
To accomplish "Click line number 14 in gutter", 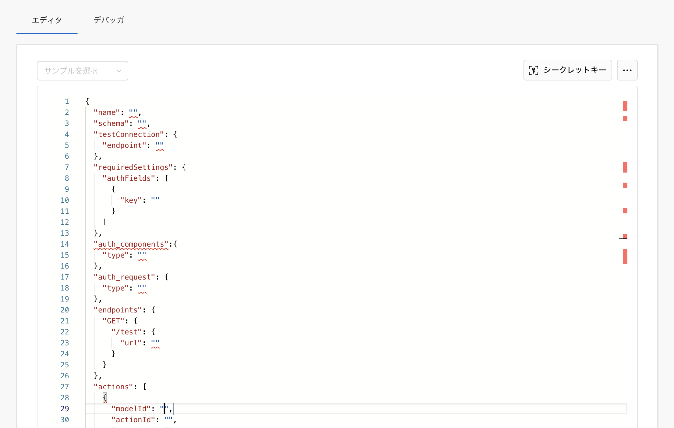I will pyautogui.click(x=65, y=244).
